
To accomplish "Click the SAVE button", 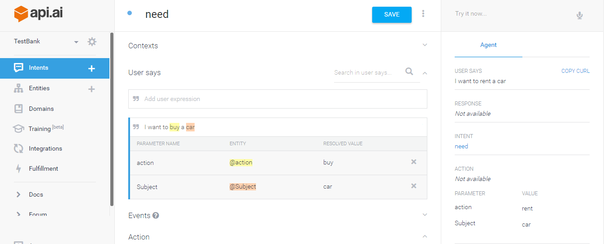I will [391, 15].
